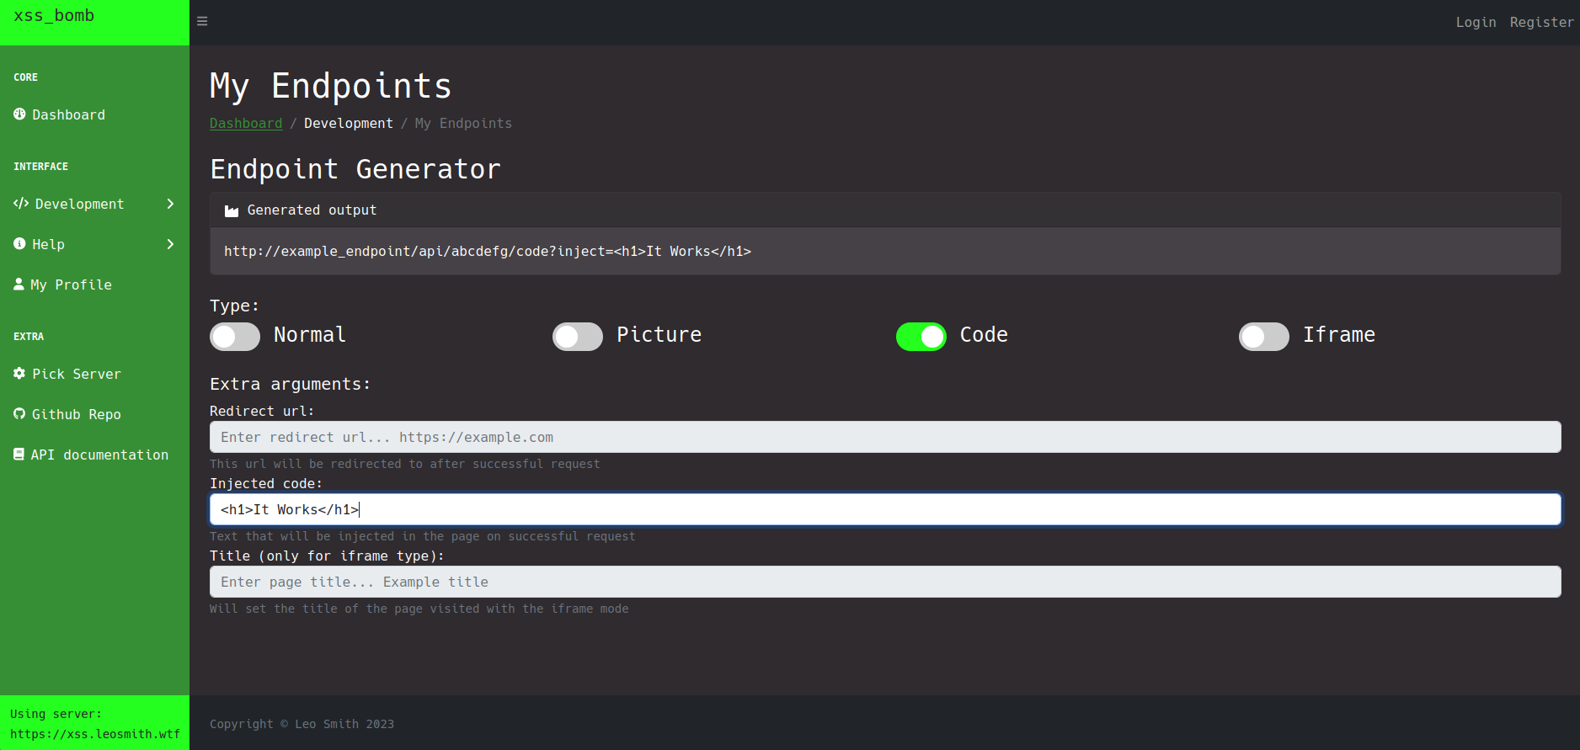The image size is (1580, 750).
Task: Click the Help info circle icon
Action: pos(19,244)
